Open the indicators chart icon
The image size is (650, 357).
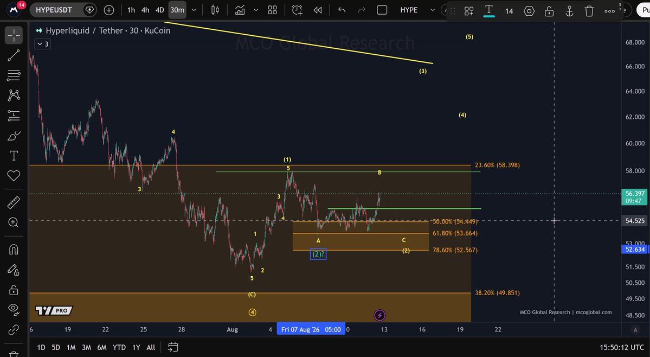(240, 10)
